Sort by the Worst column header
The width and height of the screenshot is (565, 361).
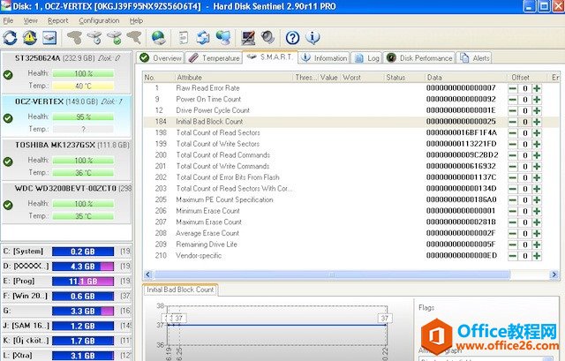[361, 77]
